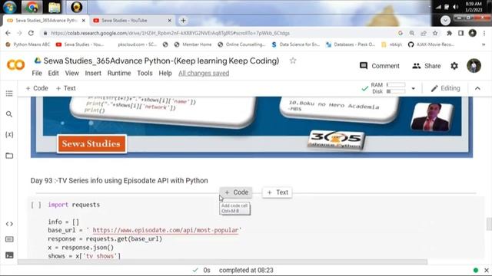Click the browser back arrow

8,33
